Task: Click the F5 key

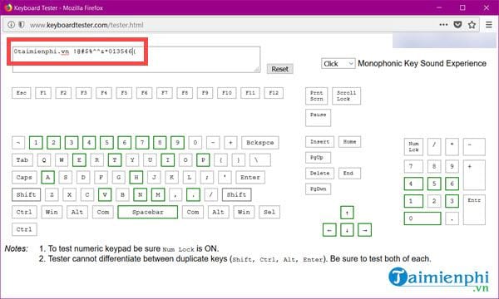Action: [x=124, y=93]
